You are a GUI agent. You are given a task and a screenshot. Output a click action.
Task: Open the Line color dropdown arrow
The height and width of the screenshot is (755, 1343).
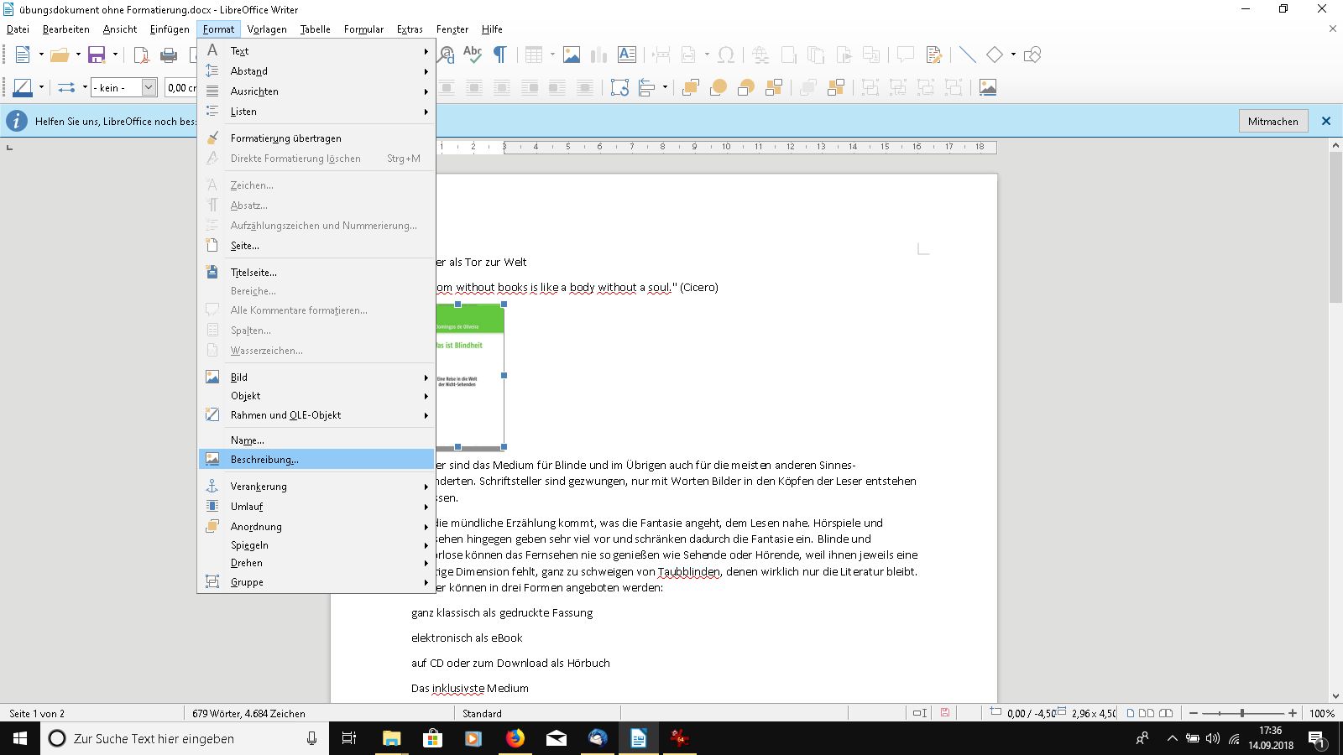[x=41, y=88]
